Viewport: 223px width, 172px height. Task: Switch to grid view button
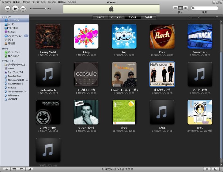point(180,8)
